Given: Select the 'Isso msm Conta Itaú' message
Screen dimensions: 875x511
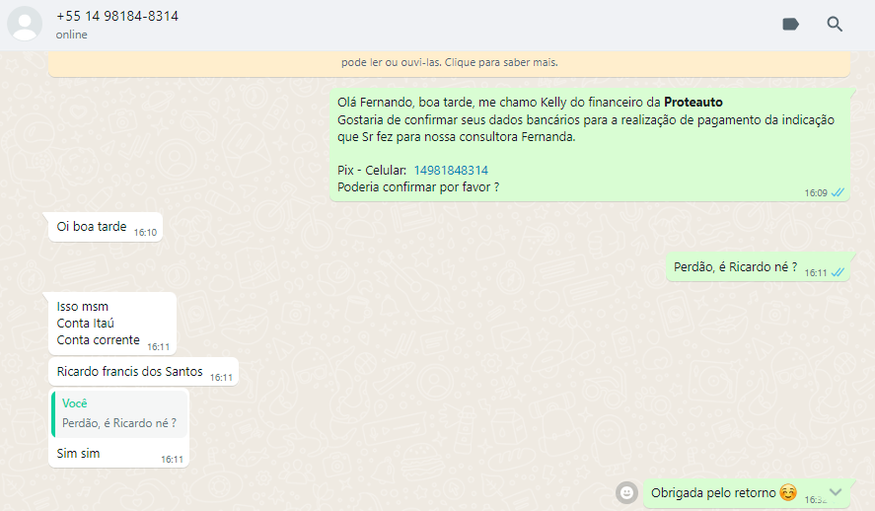Looking at the screenshot, I should (98, 323).
